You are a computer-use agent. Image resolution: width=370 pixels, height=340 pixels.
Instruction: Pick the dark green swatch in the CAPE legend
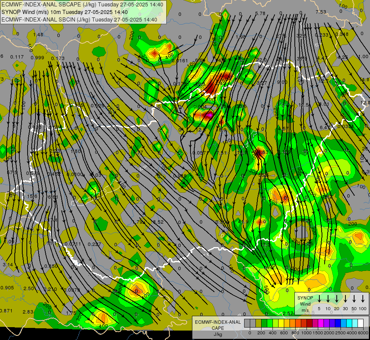tap(264, 323)
